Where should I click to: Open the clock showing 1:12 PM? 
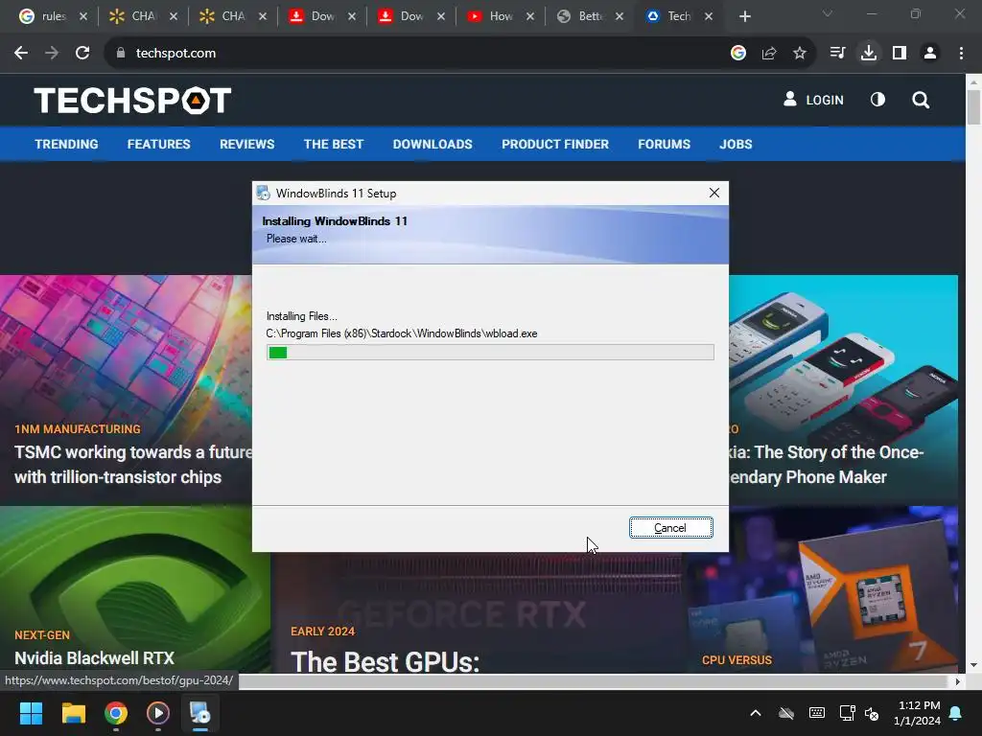(918, 713)
